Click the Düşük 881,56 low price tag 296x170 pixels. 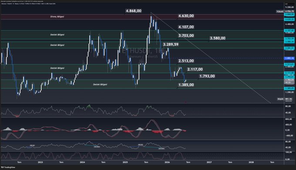pyautogui.click(x=285, y=99)
